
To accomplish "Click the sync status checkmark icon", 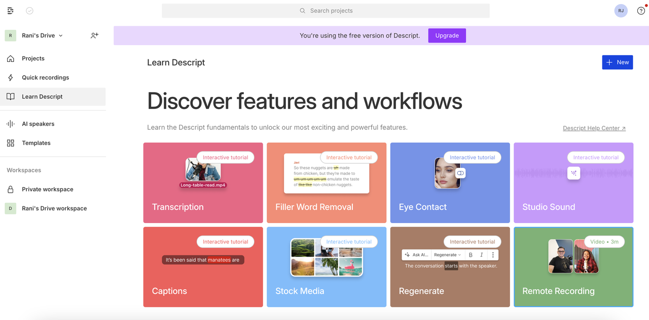I will (29, 11).
